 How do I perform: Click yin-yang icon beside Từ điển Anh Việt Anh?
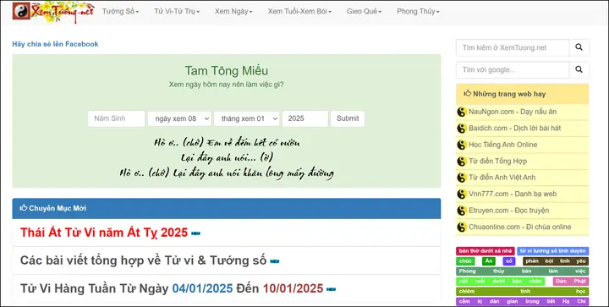coord(462,178)
